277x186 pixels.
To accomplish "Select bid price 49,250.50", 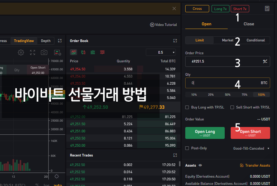I will 78,138.
